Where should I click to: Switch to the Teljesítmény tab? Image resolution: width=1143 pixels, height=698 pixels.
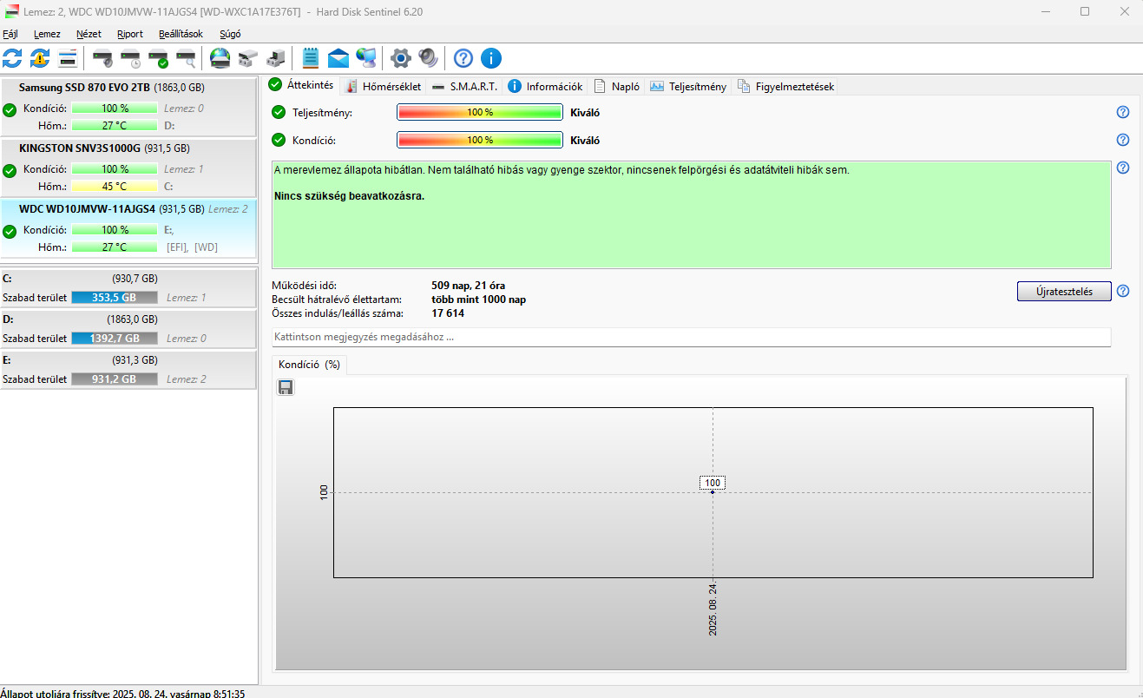pyautogui.click(x=687, y=86)
